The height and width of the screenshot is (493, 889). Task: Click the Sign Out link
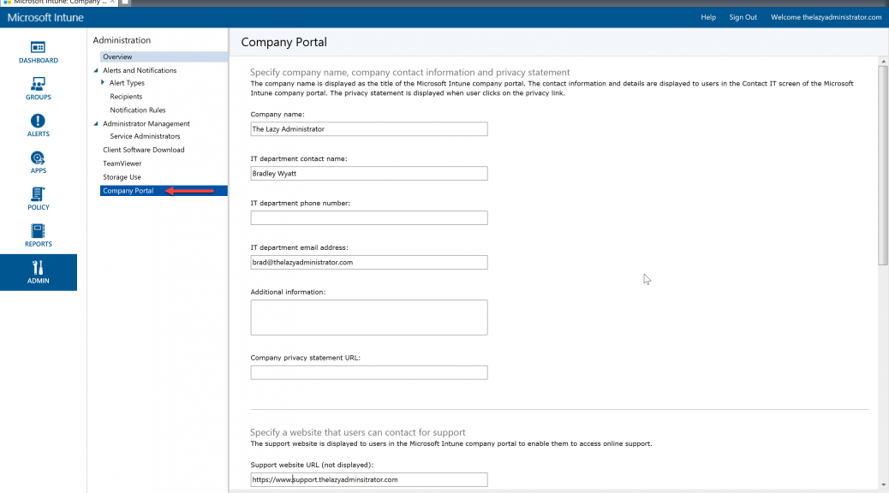[743, 18]
